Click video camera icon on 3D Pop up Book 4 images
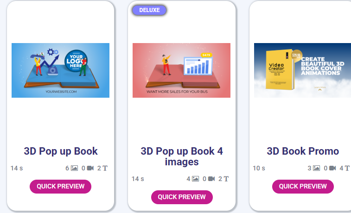This screenshot has width=351, height=213. click(211, 179)
